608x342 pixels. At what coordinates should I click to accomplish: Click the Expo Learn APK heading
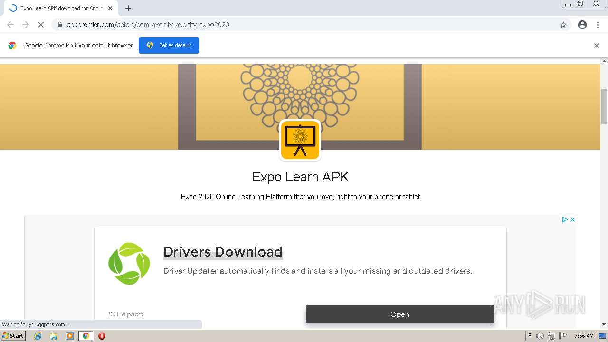(x=300, y=177)
